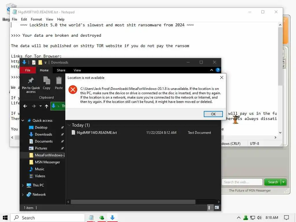The width and height of the screenshot is (296, 222).
Task: Open the Recent locations dropdown chevron
Action: [40, 106]
